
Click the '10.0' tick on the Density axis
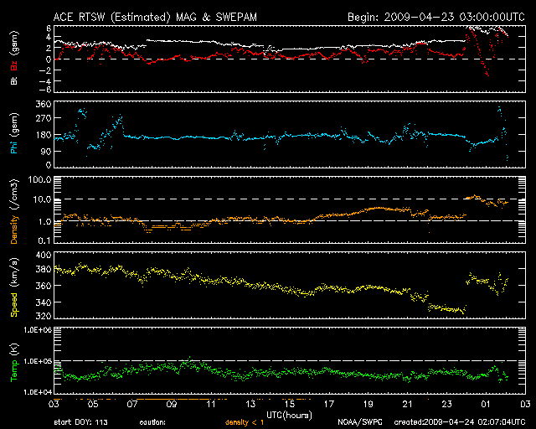point(42,199)
